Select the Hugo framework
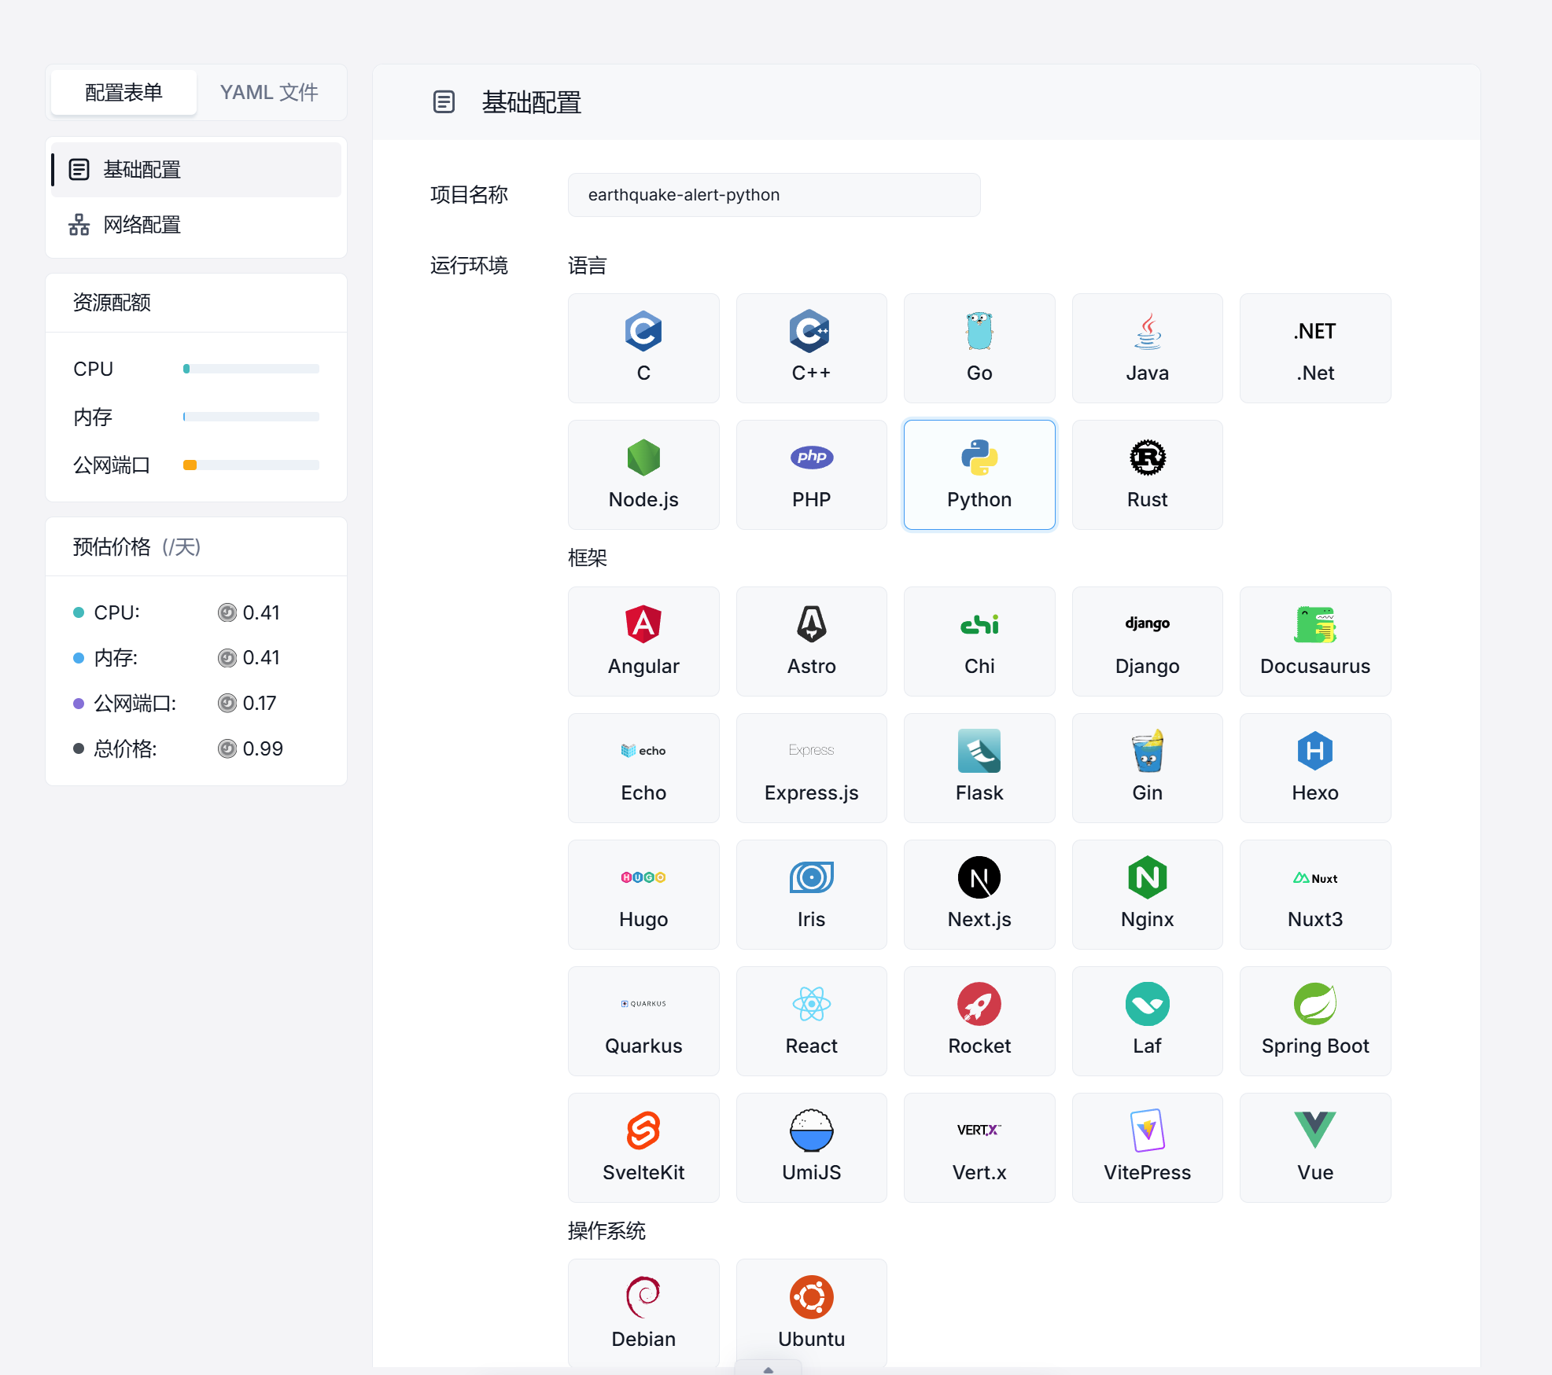This screenshot has height=1375, width=1552. pos(643,895)
